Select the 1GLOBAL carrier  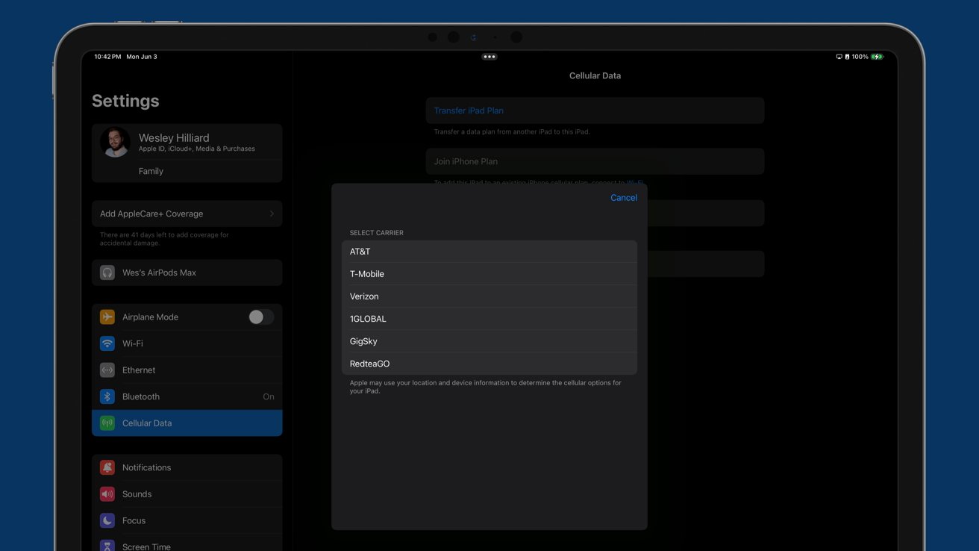(x=489, y=319)
